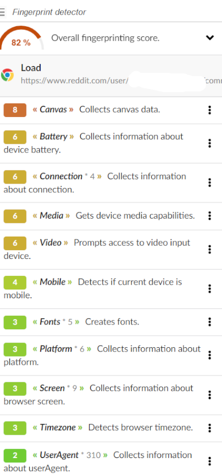Select the UserAgent entry label
The height and width of the screenshot is (476, 222).
(70, 455)
